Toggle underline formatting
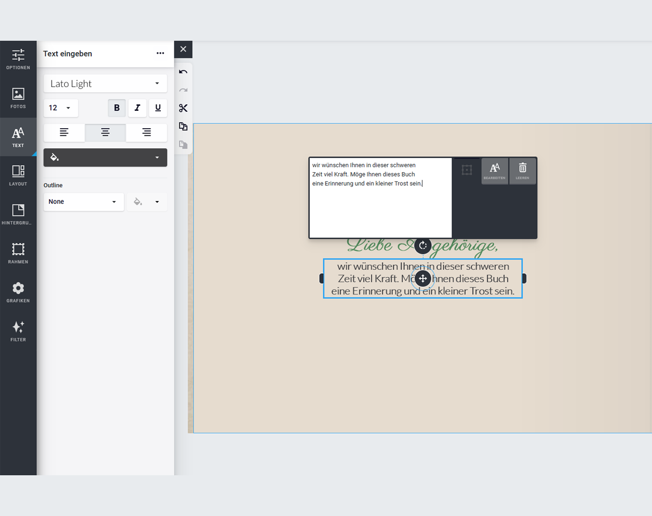The width and height of the screenshot is (652, 516). tap(158, 108)
